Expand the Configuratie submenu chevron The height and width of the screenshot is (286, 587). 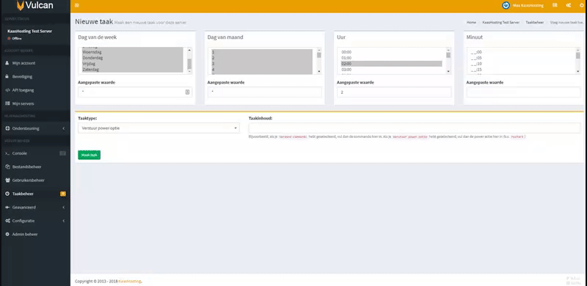[64, 221]
